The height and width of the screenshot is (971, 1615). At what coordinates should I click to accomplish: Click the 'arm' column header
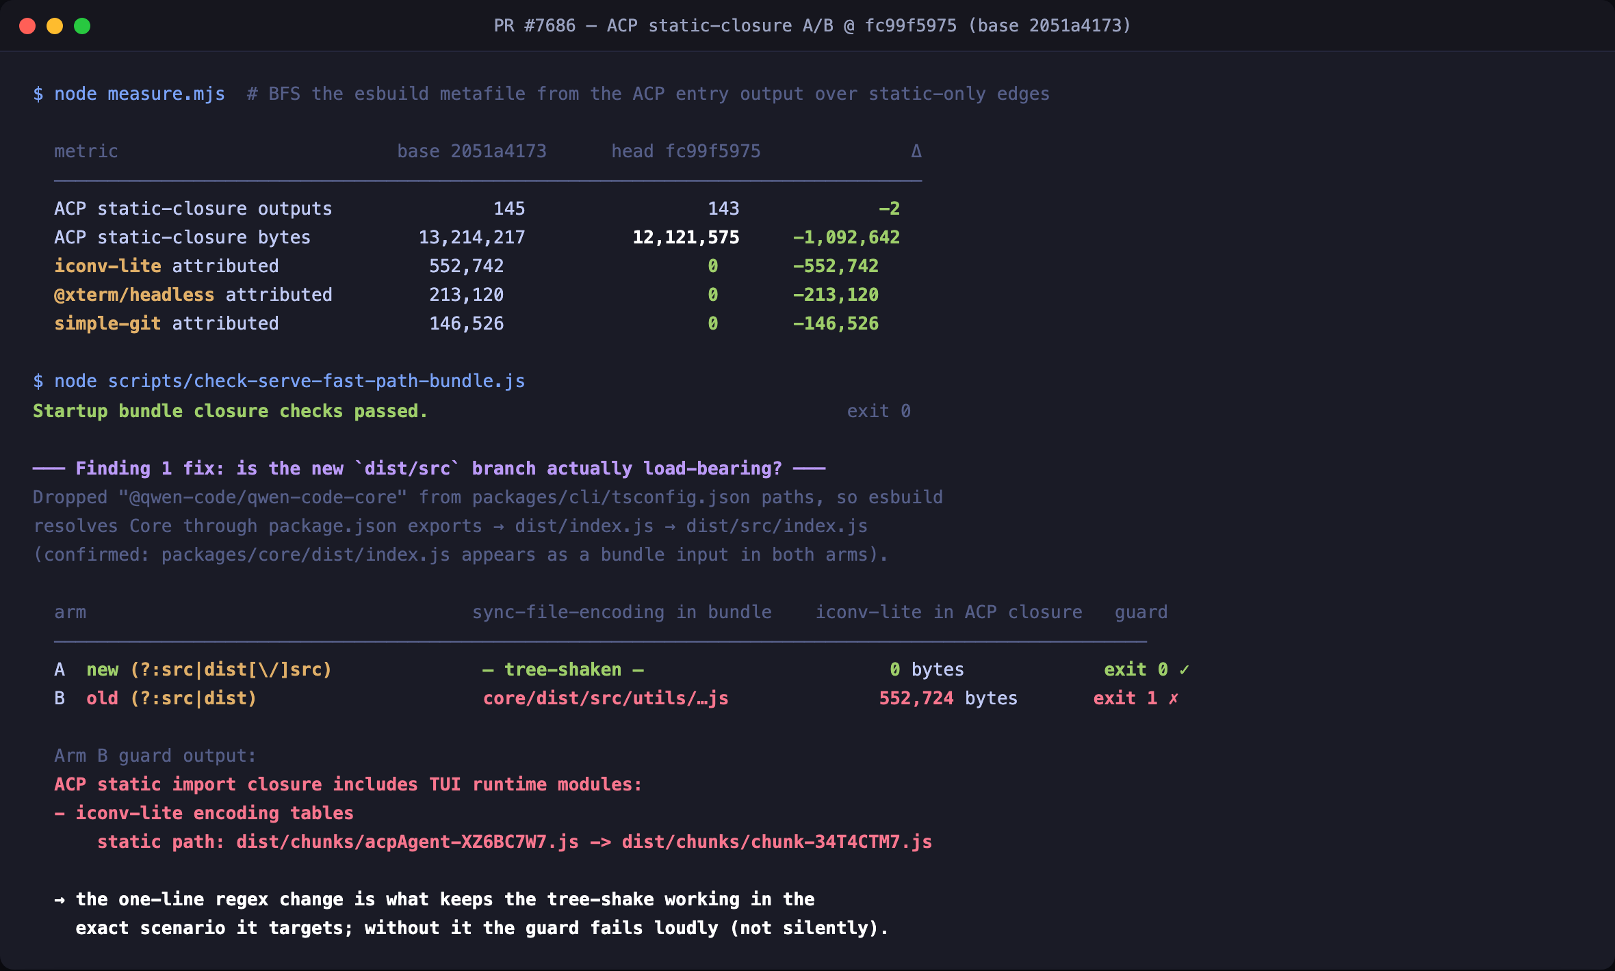pos(70,612)
